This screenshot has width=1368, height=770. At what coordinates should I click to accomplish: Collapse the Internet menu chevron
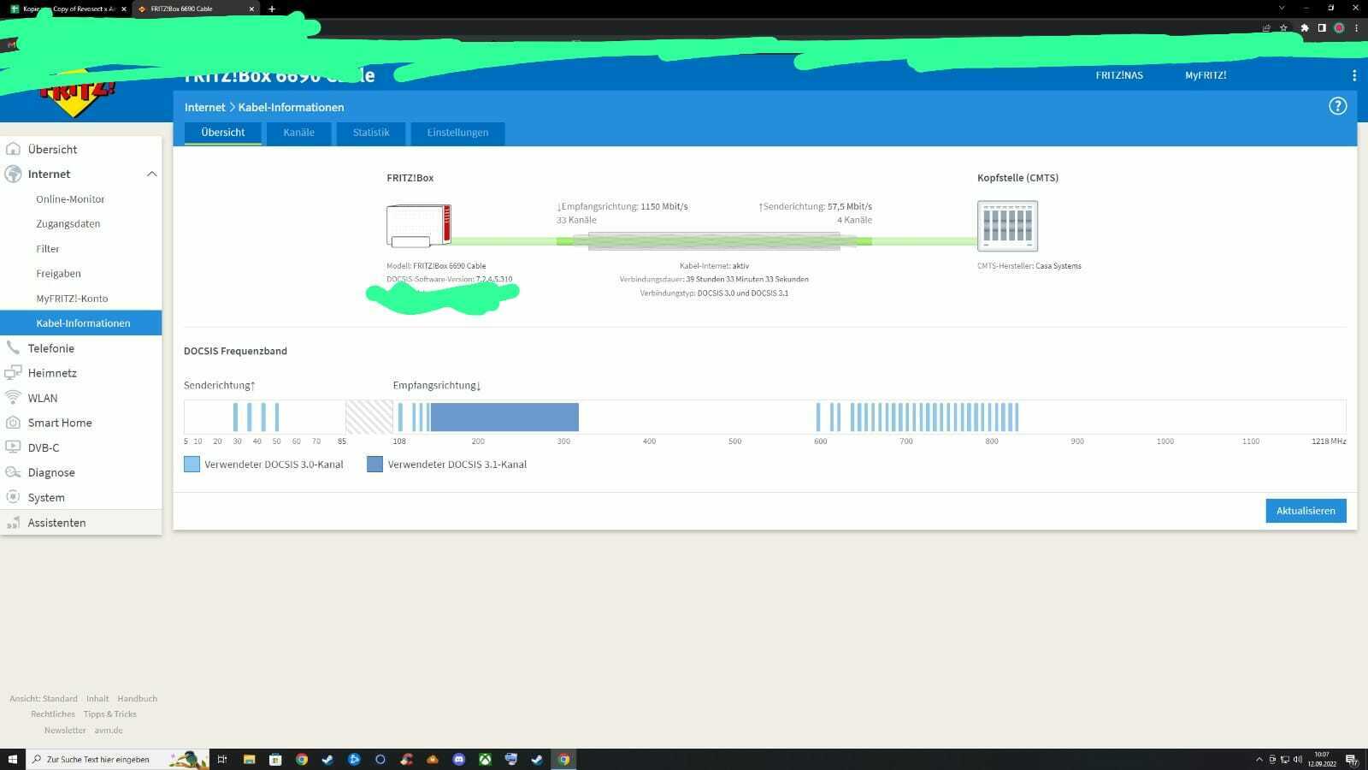tap(151, 174)
